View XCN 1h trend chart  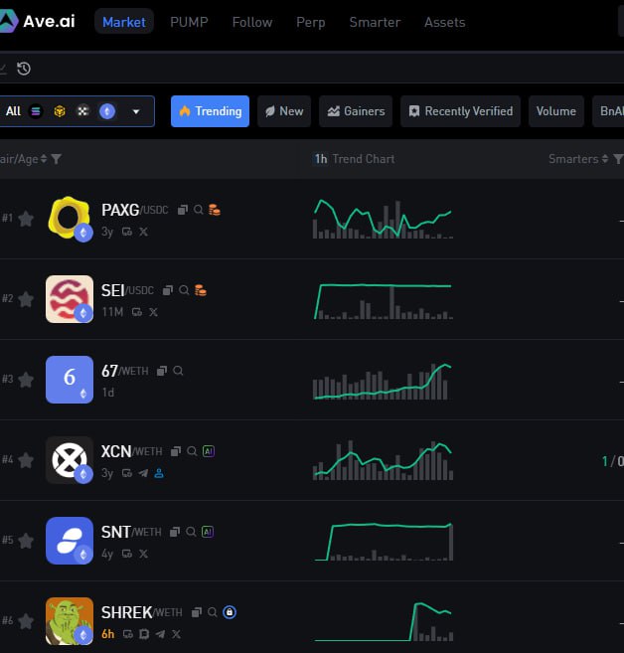click(383, 460)
